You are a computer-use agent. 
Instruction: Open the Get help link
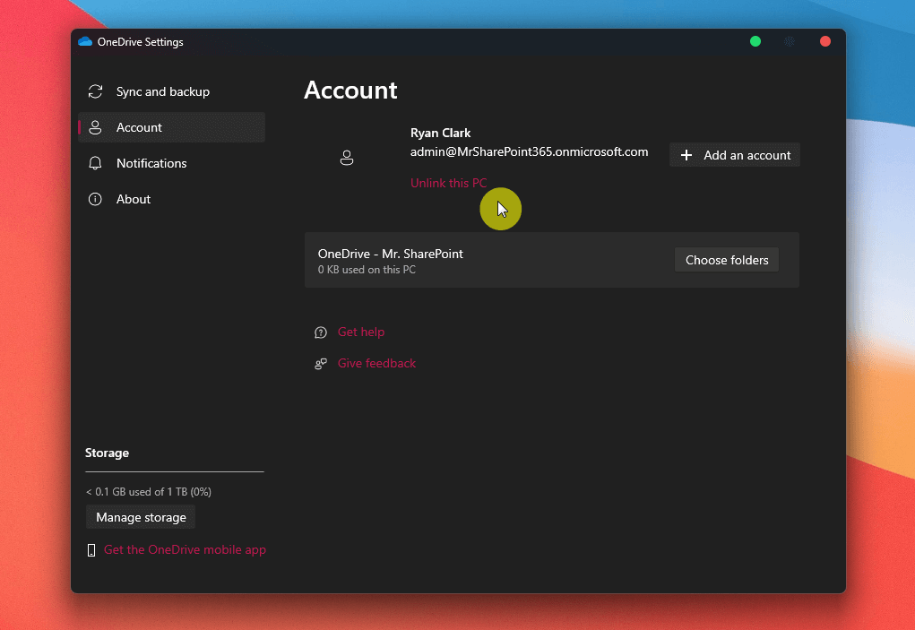pyautogui.click(x=361, y=332)
